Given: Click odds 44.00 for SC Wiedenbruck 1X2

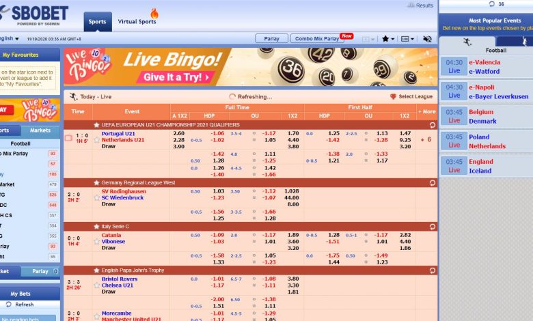Looking at the screenshot, I should click(x=292, y=197).
